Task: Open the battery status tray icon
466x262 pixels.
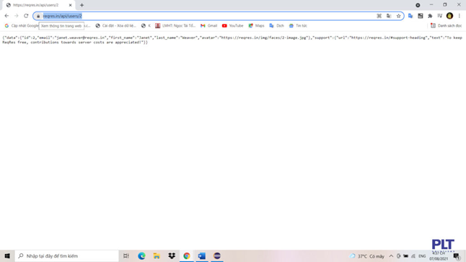Action: (x=405, y=256)
